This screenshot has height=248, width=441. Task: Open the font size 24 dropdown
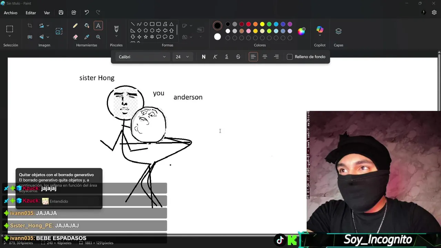point(182,57)
